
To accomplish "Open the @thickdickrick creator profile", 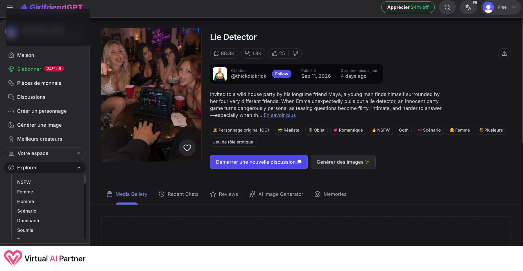I will pyautogui.click(x=248, y=76).
